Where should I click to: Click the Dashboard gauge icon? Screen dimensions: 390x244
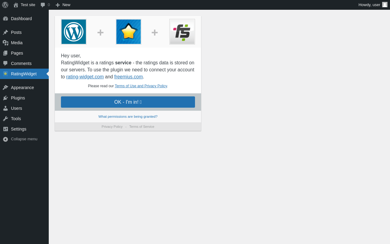coord(5,19)
